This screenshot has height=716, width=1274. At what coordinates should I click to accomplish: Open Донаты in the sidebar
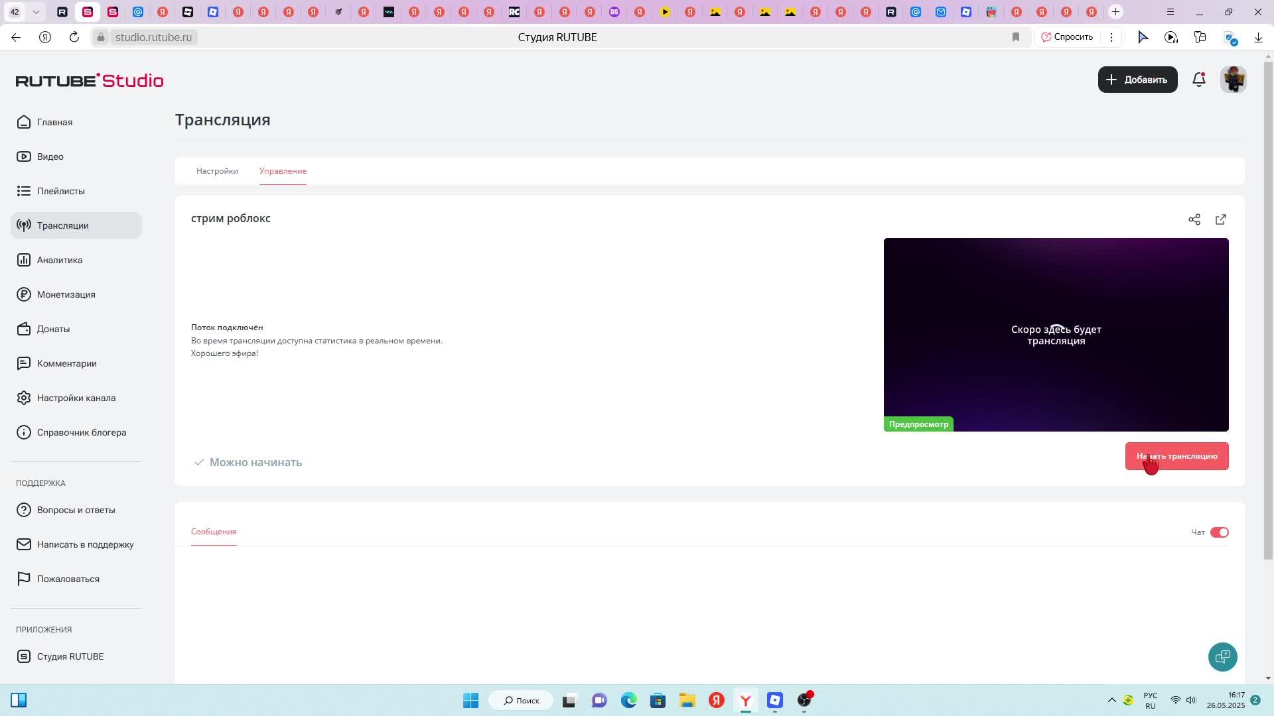(x=53, y=329)
